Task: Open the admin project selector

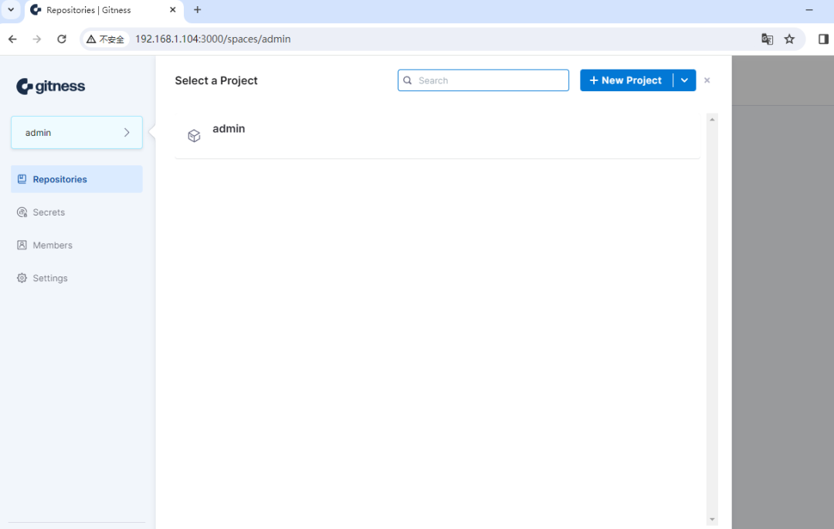Action: click(x=76, y=132)
